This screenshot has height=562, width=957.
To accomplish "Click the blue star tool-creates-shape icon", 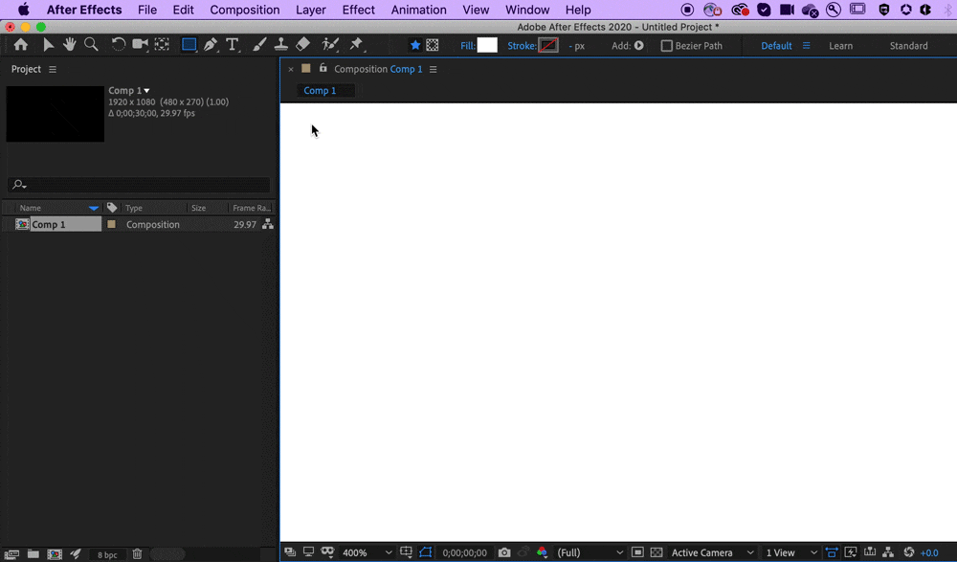I will point(415,45).
